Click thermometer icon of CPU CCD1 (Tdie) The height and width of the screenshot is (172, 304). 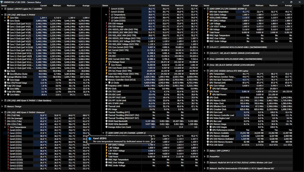pos(5,121)
